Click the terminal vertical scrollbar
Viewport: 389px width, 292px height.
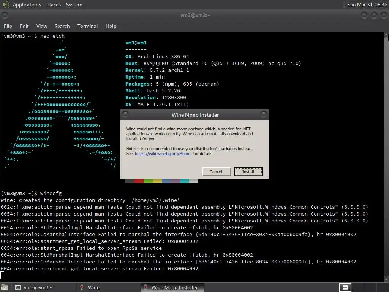[x=386, y=156]
